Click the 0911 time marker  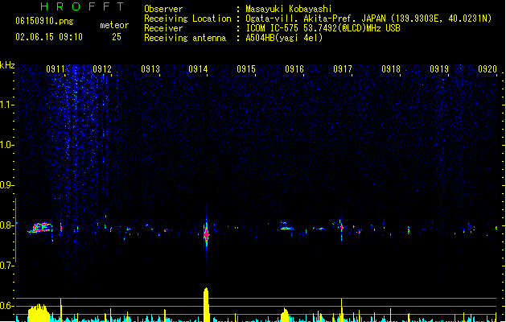click(56, 69)
